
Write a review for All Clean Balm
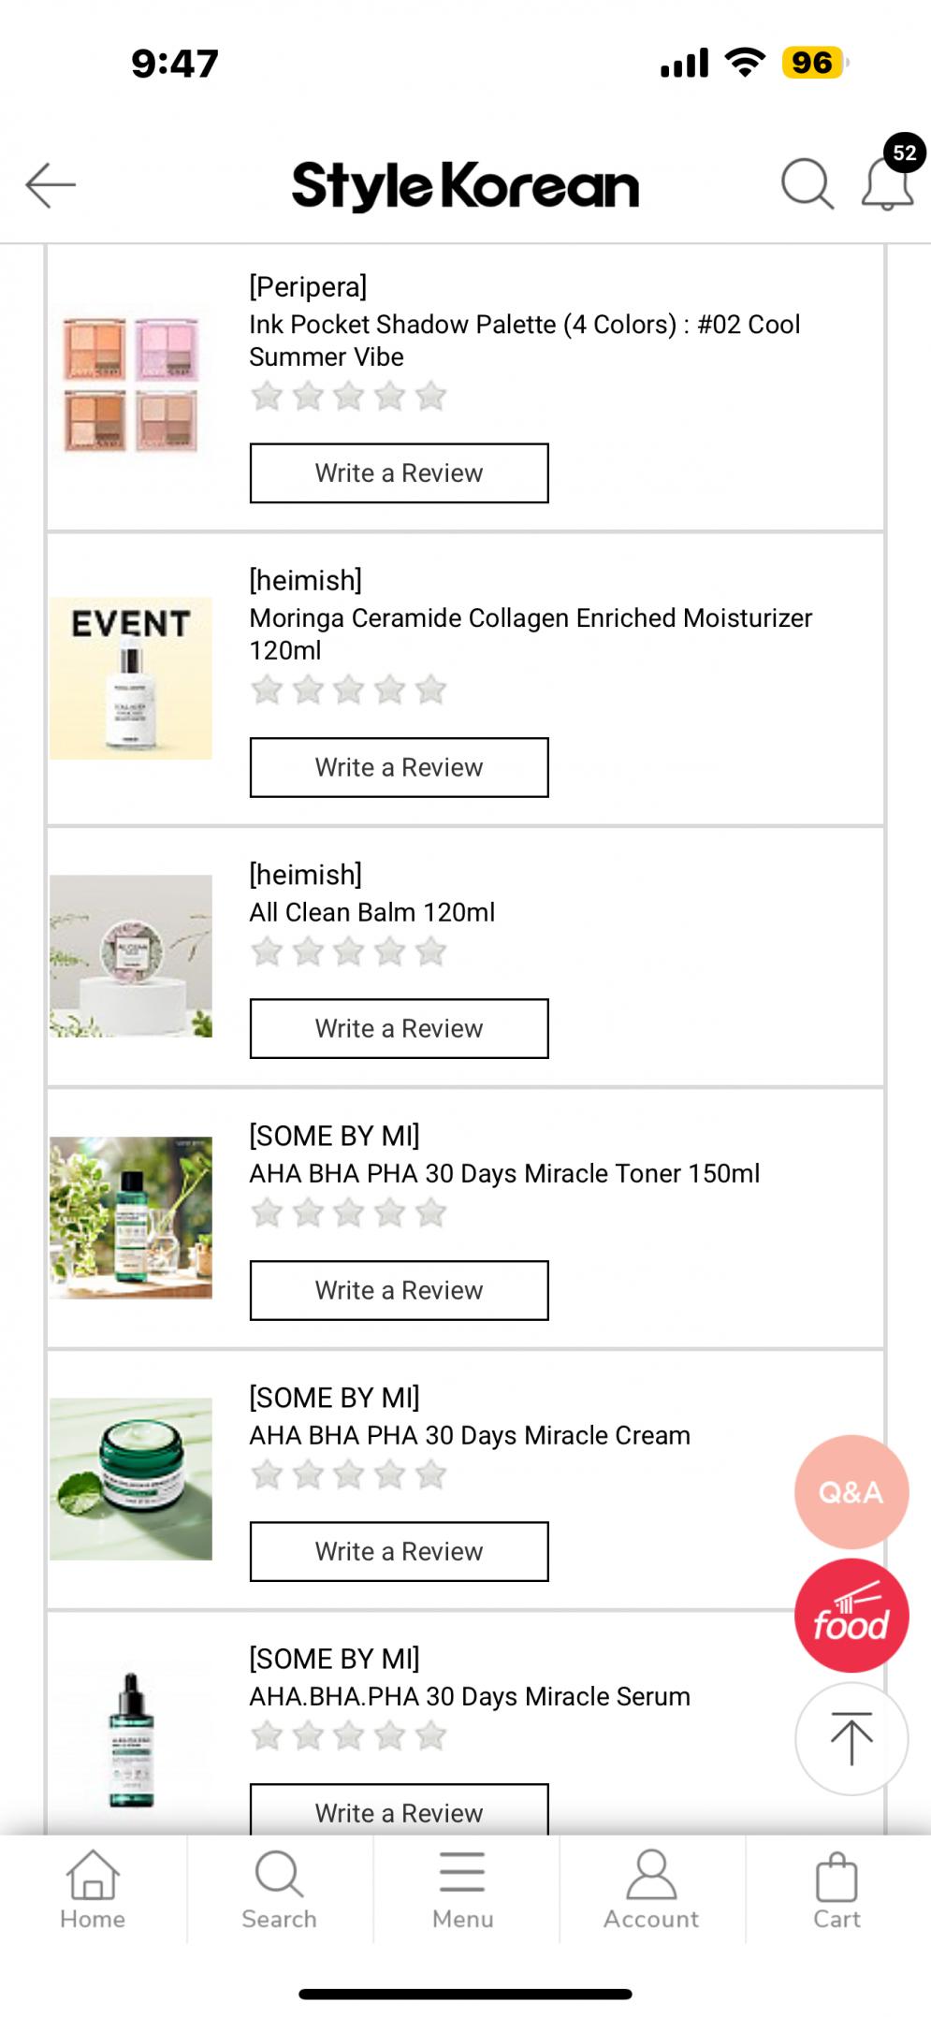point(399,1028)
